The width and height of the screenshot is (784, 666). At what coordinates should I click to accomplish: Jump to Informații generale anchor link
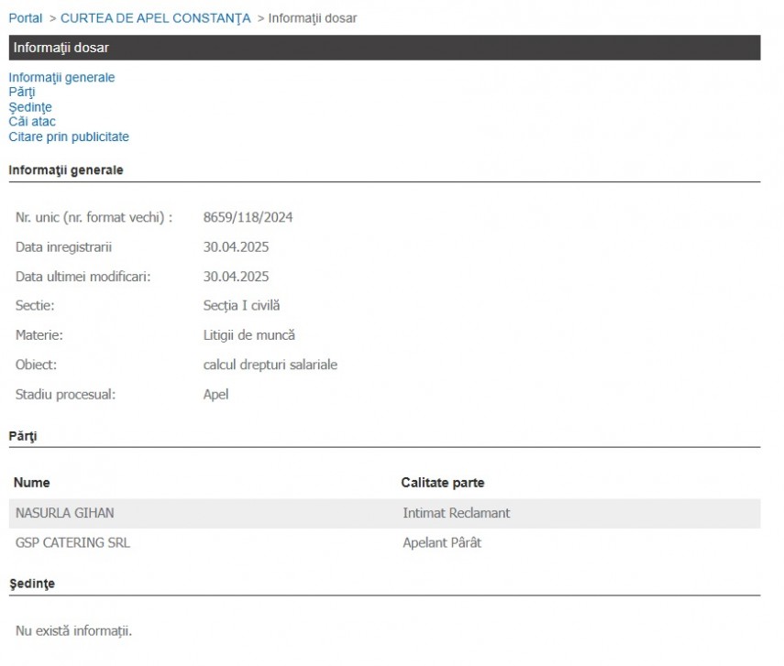click(61, 78)
